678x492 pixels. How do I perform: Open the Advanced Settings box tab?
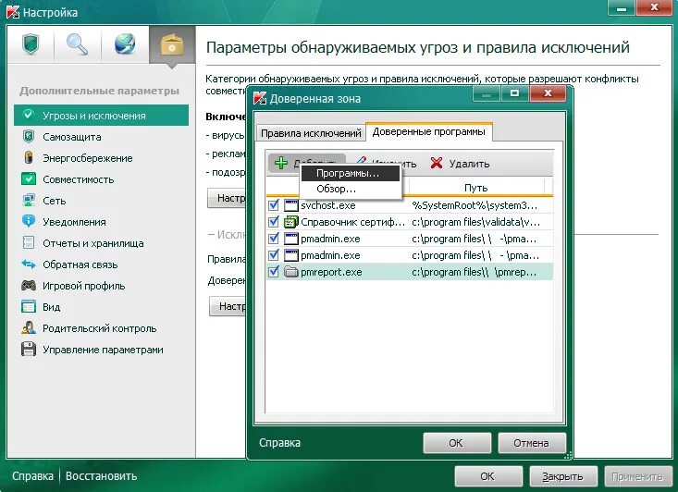tap(172, 44)
